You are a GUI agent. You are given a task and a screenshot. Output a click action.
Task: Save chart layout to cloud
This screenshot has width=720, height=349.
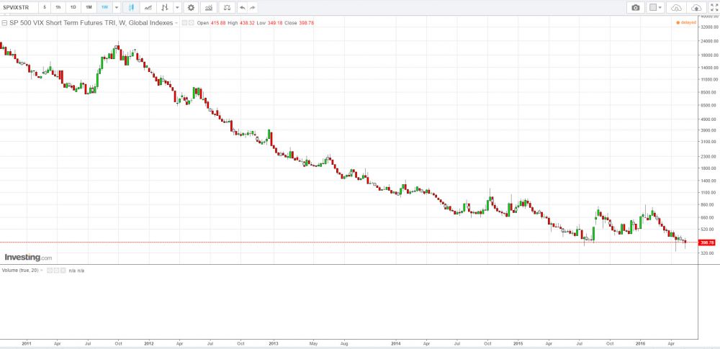pos(696,7)
